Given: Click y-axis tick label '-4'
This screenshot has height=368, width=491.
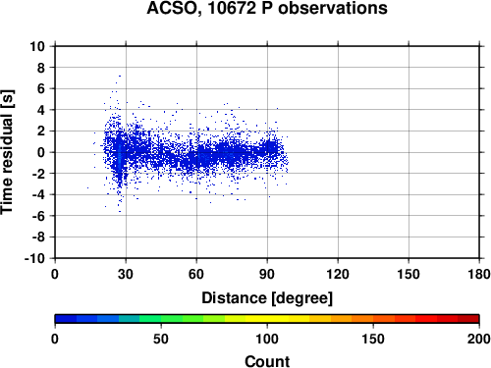Looking at the screenshot, I should tap(38, 194).
